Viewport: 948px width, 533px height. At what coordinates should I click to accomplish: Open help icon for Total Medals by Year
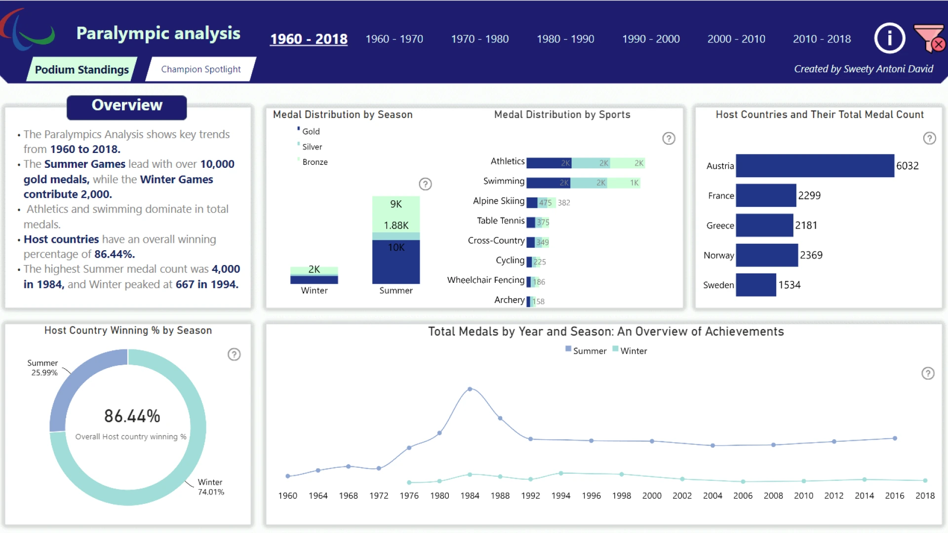928,374
